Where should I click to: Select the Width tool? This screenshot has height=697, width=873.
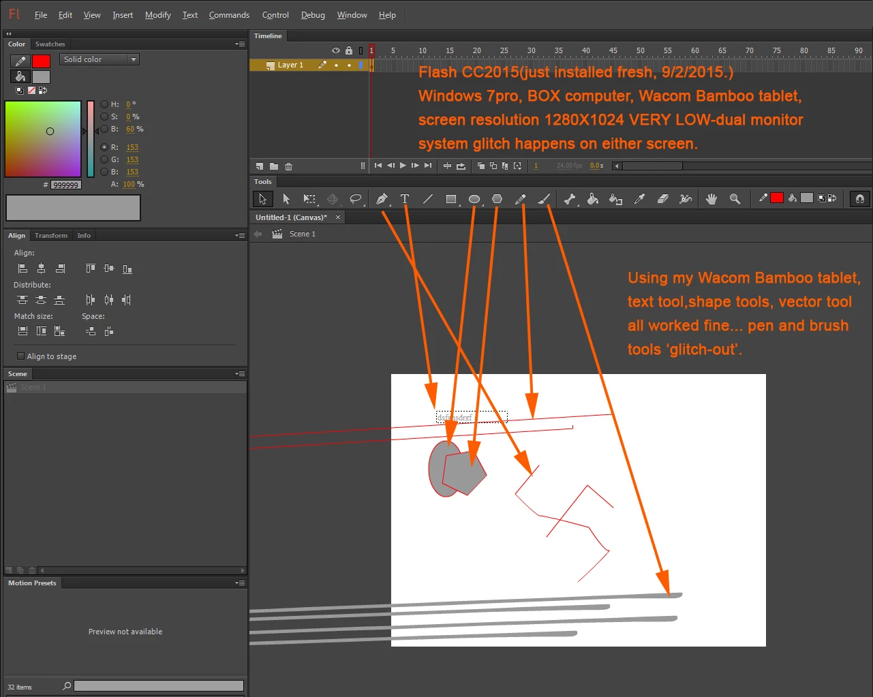pos(686,199)
